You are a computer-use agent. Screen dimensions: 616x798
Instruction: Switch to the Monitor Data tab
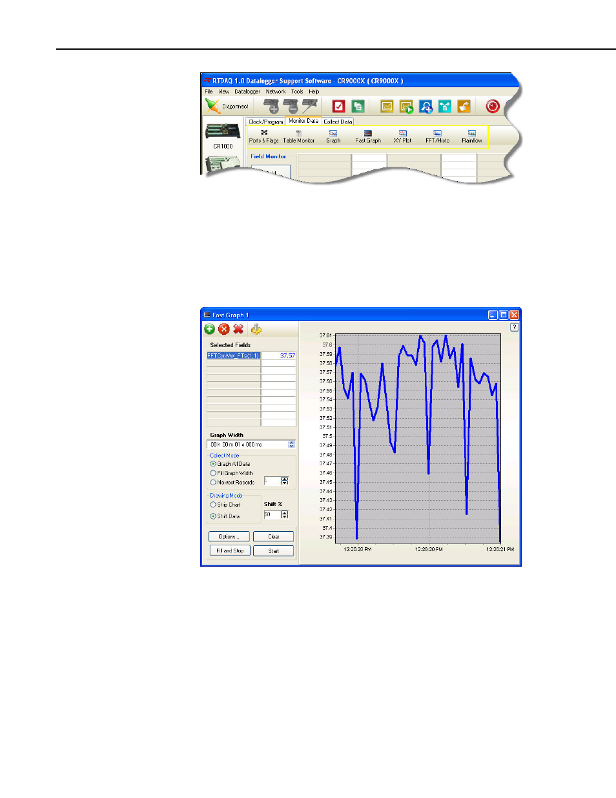pos(303,121)
